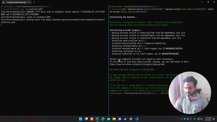Click 'Installing tenstad/remote v0.1.1...' line
The image size is (217, 122).
(x=129, y=46)
